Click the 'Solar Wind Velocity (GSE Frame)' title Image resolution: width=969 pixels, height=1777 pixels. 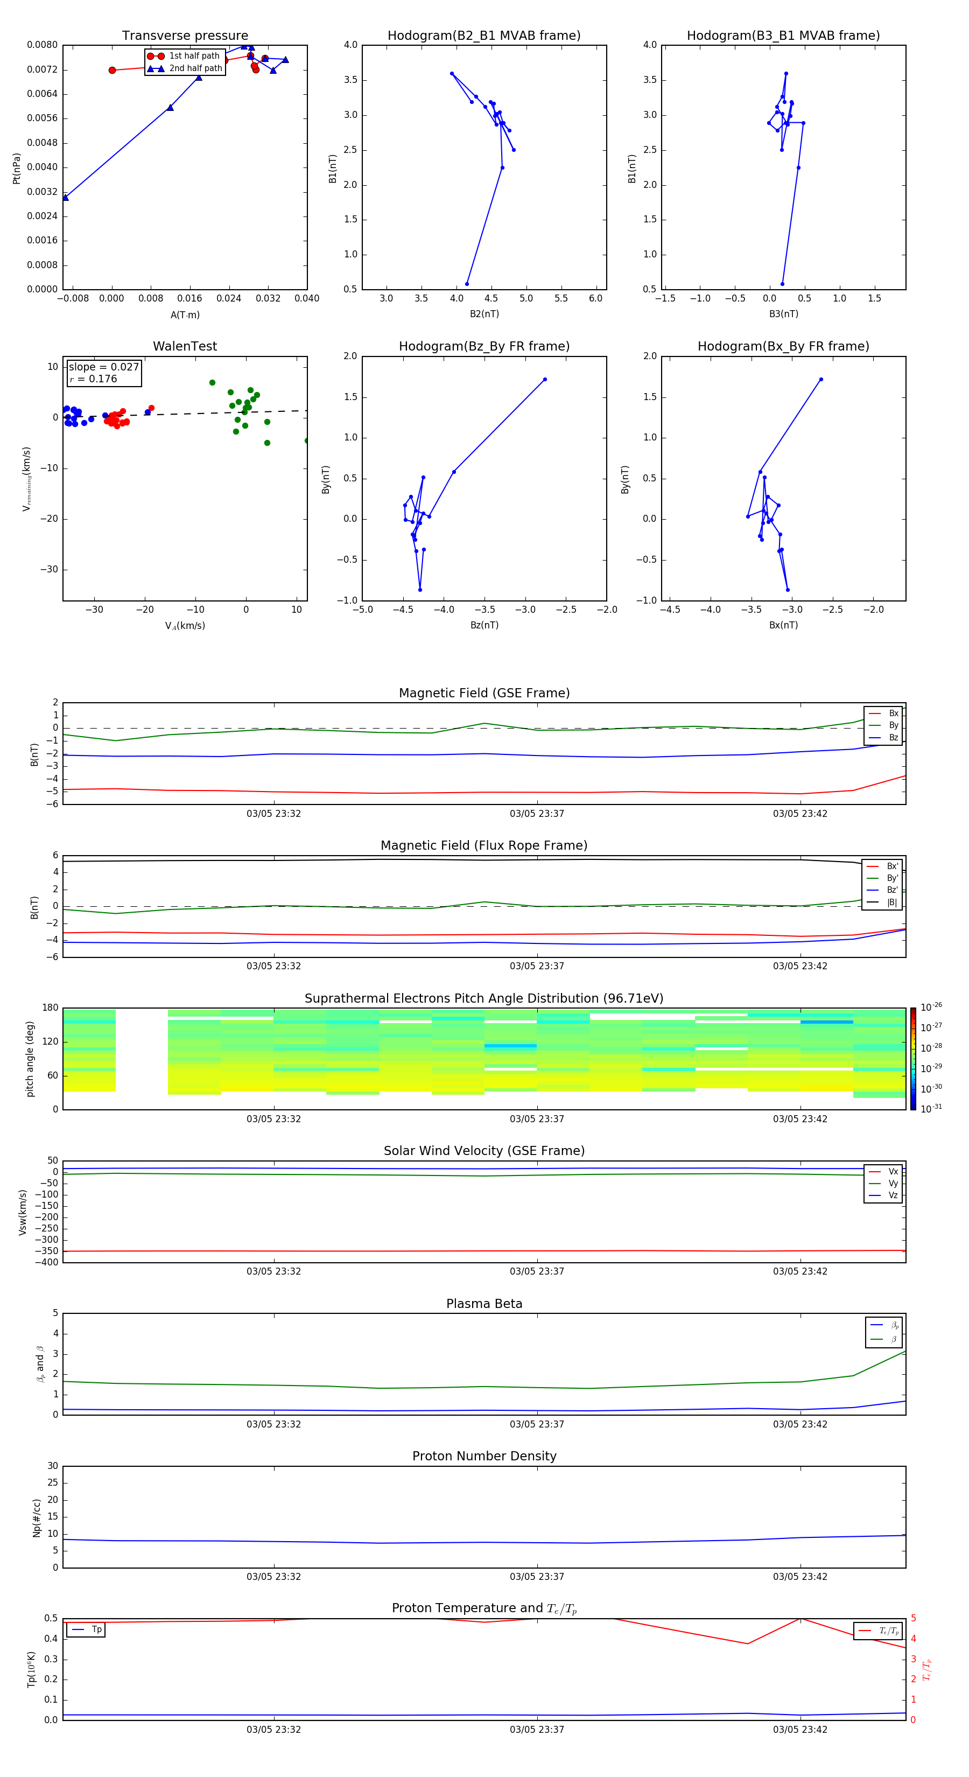[484, 1151]
